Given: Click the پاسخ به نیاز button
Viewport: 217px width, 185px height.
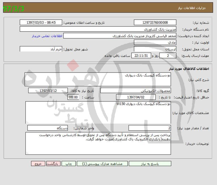Looking at the screenshot, I should (x=150, y=164).
